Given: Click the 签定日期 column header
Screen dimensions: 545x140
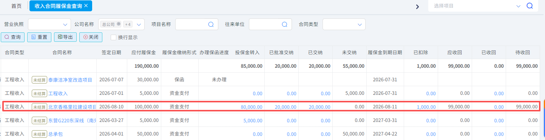Looking at the screenshot, I should coord(111,52).
